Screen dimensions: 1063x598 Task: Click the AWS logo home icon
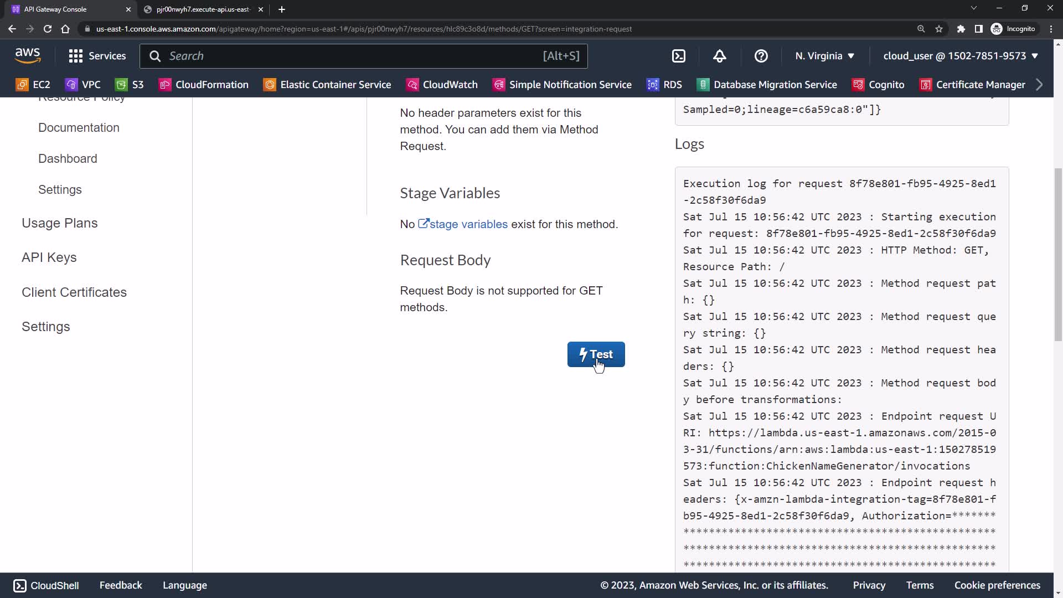28,55
